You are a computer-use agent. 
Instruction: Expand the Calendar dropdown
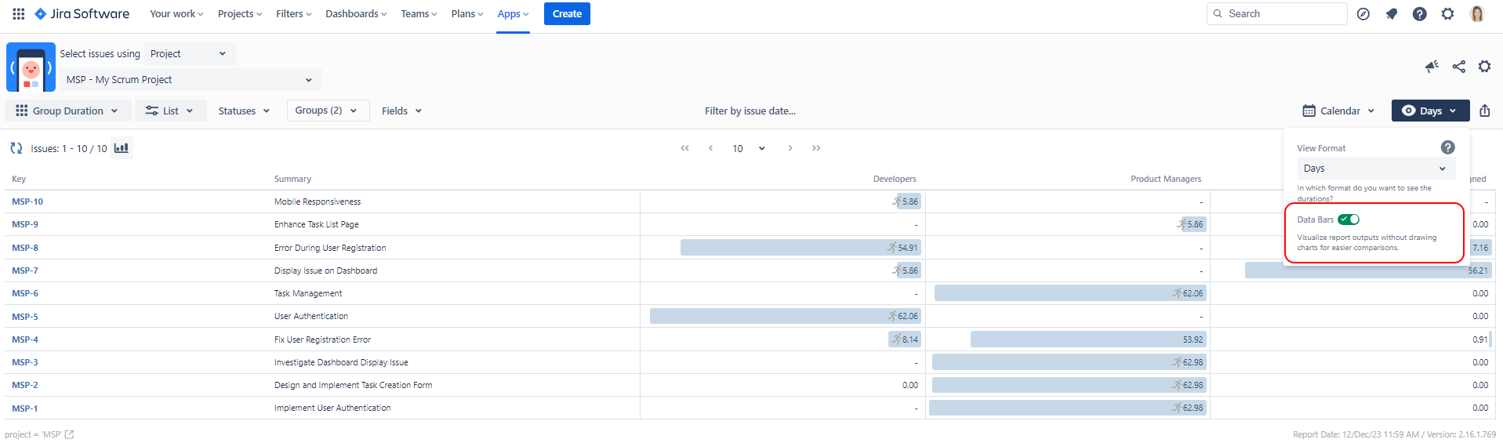(x=1338, y=111)
